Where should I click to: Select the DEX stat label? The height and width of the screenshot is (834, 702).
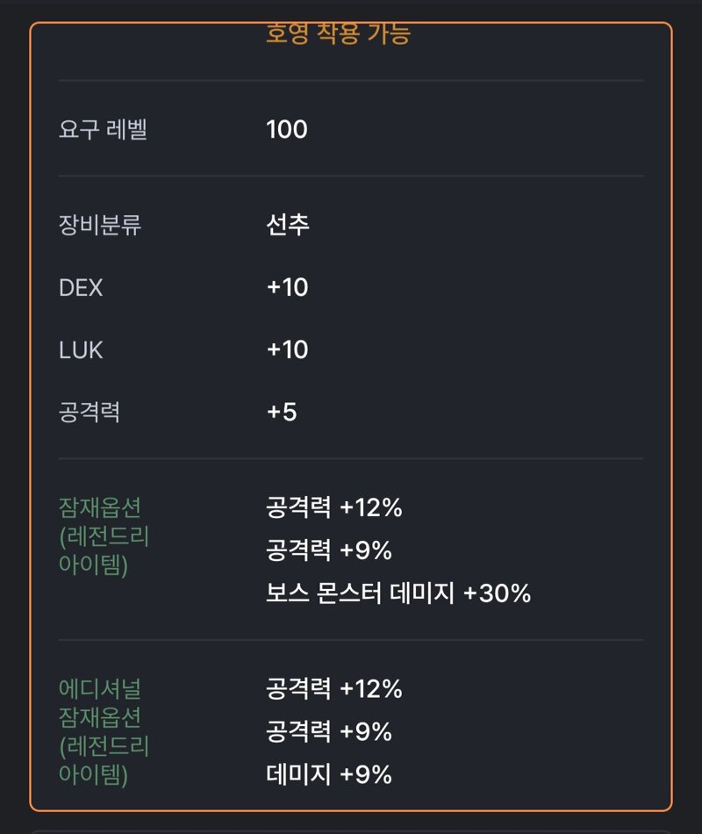click(81, 288)
